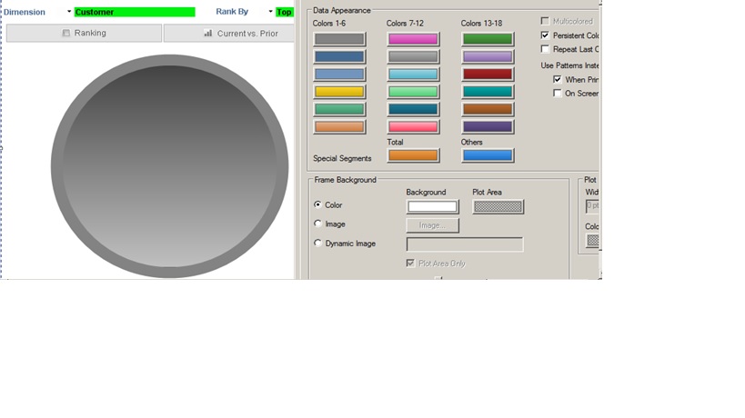Select the Current vs. Prior button

[229, 34]
